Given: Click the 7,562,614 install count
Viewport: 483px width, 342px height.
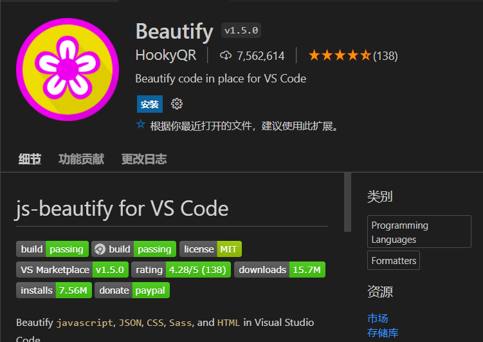Looking at the screenshot, I should 260,56.
